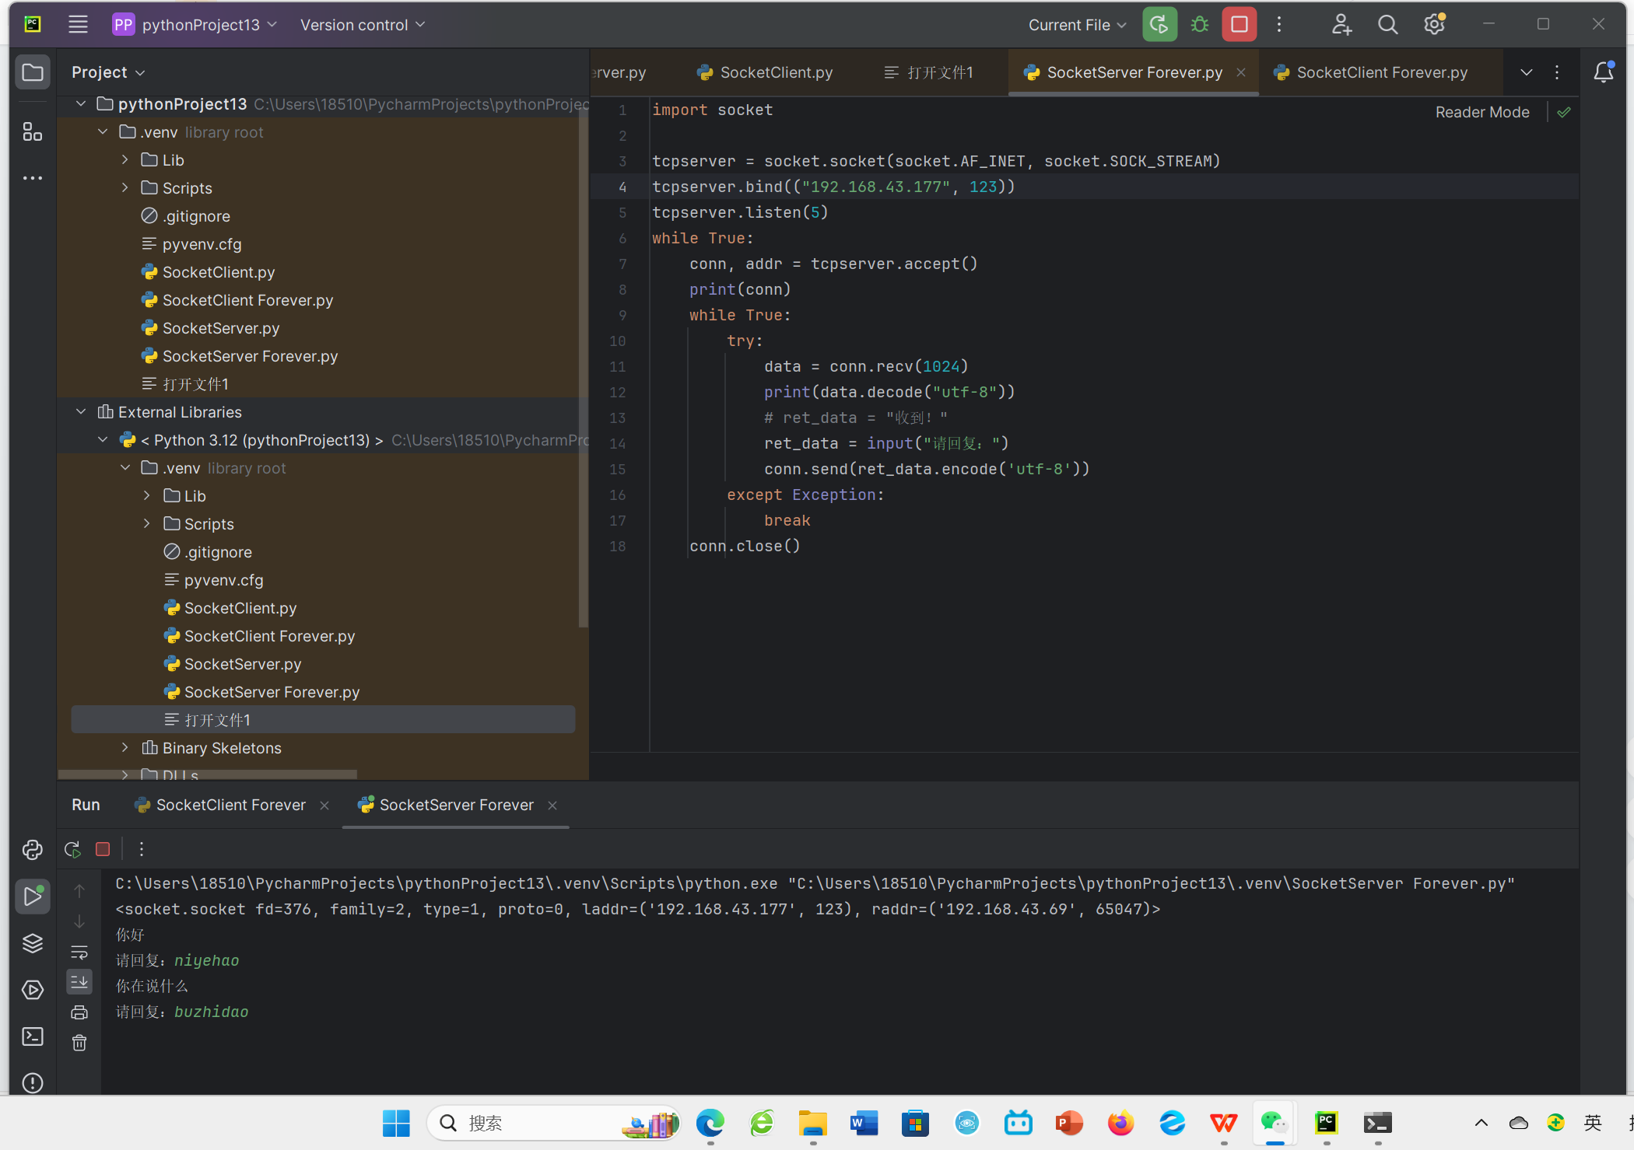This screenshot has height=1150, width=1634.
Task: Toggle the Project tool window folder button
Action: coord(33,72)
